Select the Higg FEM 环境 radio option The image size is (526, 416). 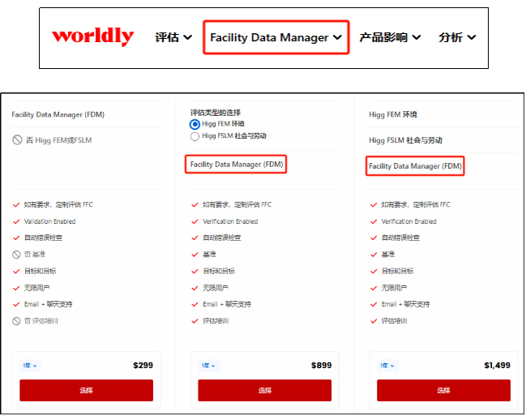195,125
